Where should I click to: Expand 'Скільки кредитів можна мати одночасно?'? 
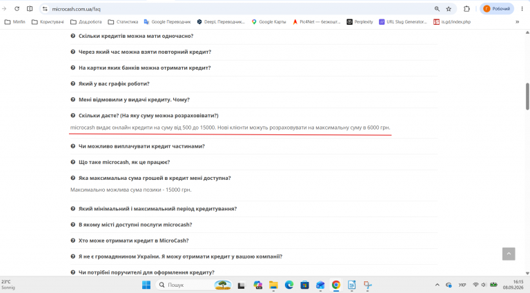pyautogui.click(x=136, y=36)
